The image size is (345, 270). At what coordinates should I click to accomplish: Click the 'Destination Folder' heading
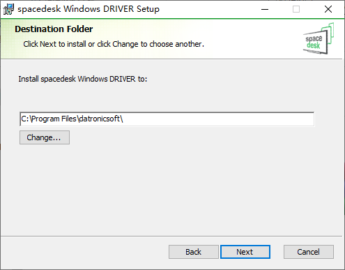coord(54,29)
